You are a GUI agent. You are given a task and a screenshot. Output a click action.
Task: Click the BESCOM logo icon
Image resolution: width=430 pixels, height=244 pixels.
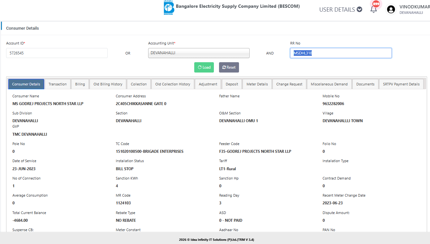[169, 8]
